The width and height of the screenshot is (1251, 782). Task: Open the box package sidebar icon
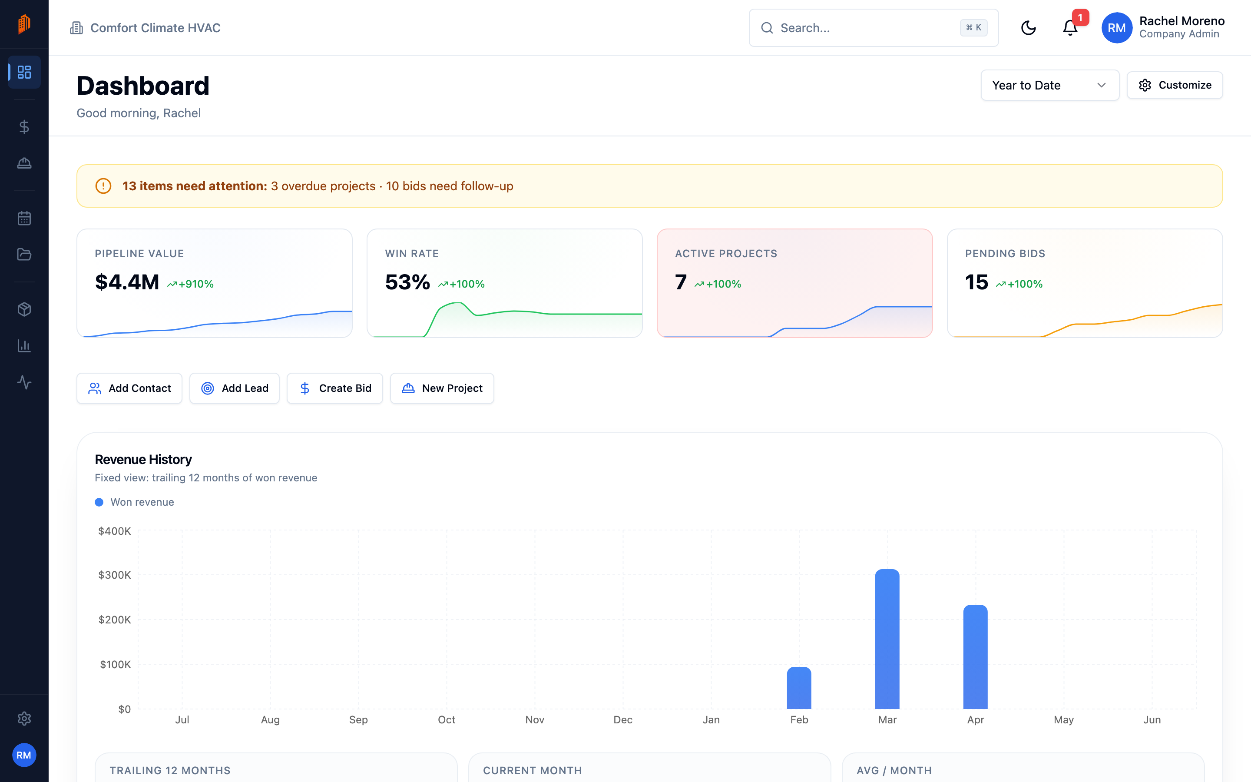click(x=24, y=309)
